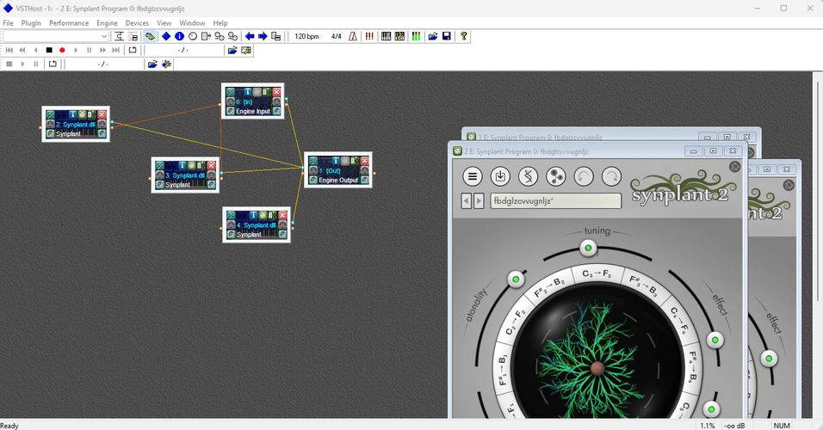Click the 4/4 time signature field
The image size is (823, 430).
(x=337, y=36)
